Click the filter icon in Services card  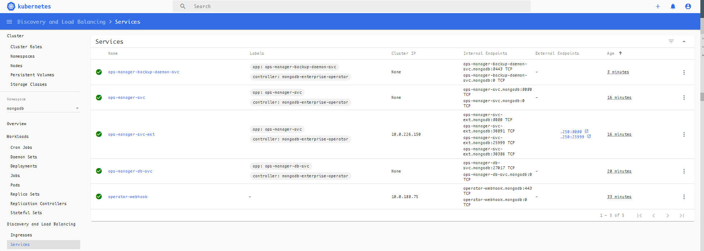(671, 42)
